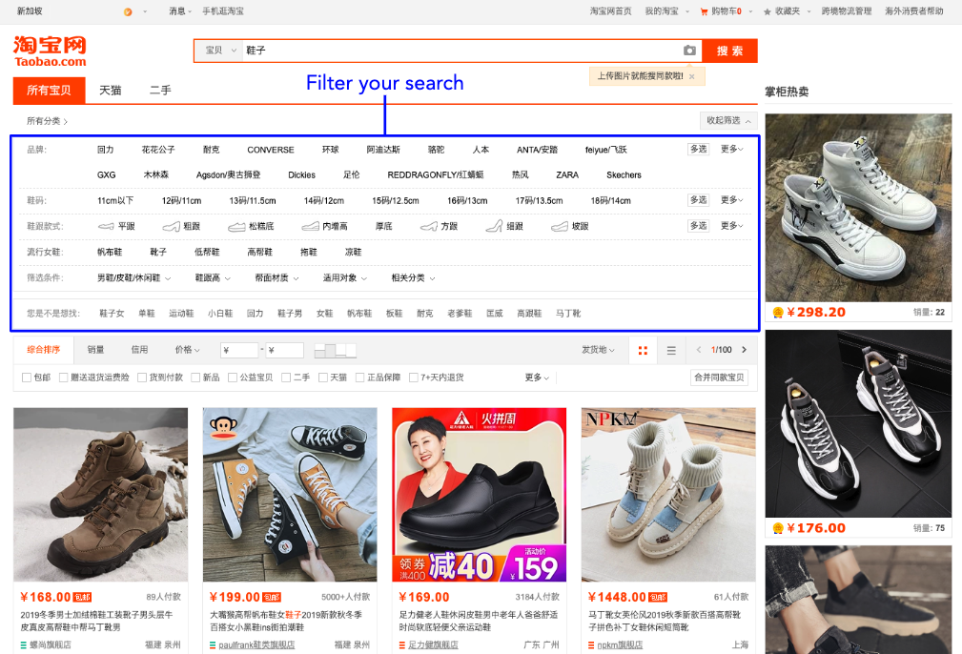
Task: Click the orange user level icon
Action: (128, 11)
